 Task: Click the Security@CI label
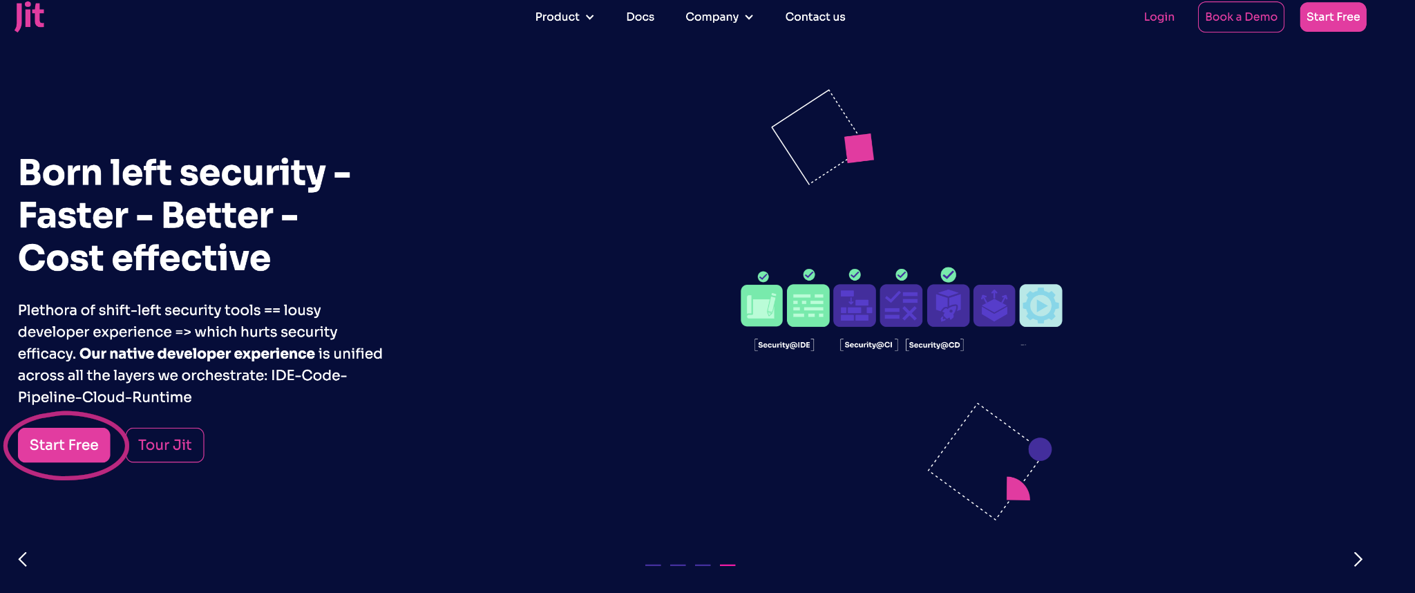868,345
